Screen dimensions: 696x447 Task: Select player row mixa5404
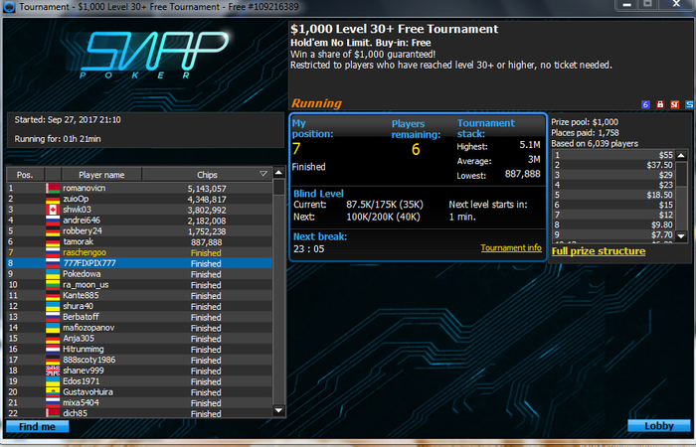pos(139,402)
